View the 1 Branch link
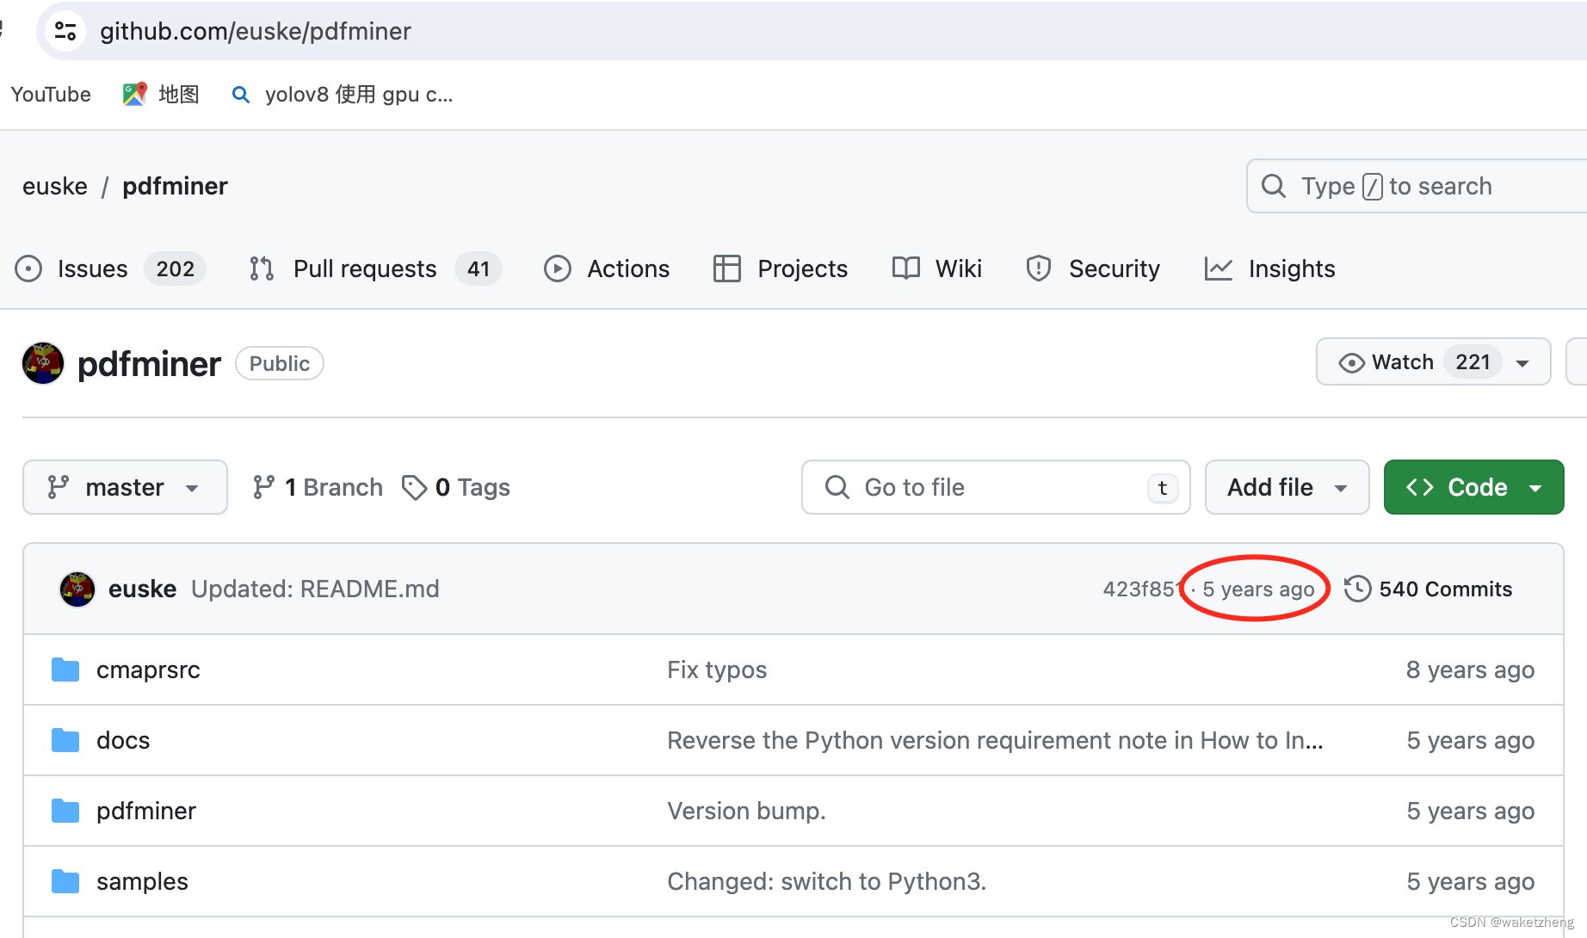 point(318,487)
